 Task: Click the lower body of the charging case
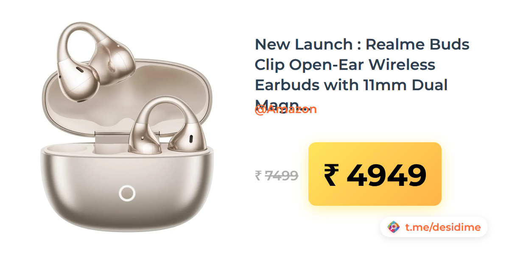[x=127, y=190]
